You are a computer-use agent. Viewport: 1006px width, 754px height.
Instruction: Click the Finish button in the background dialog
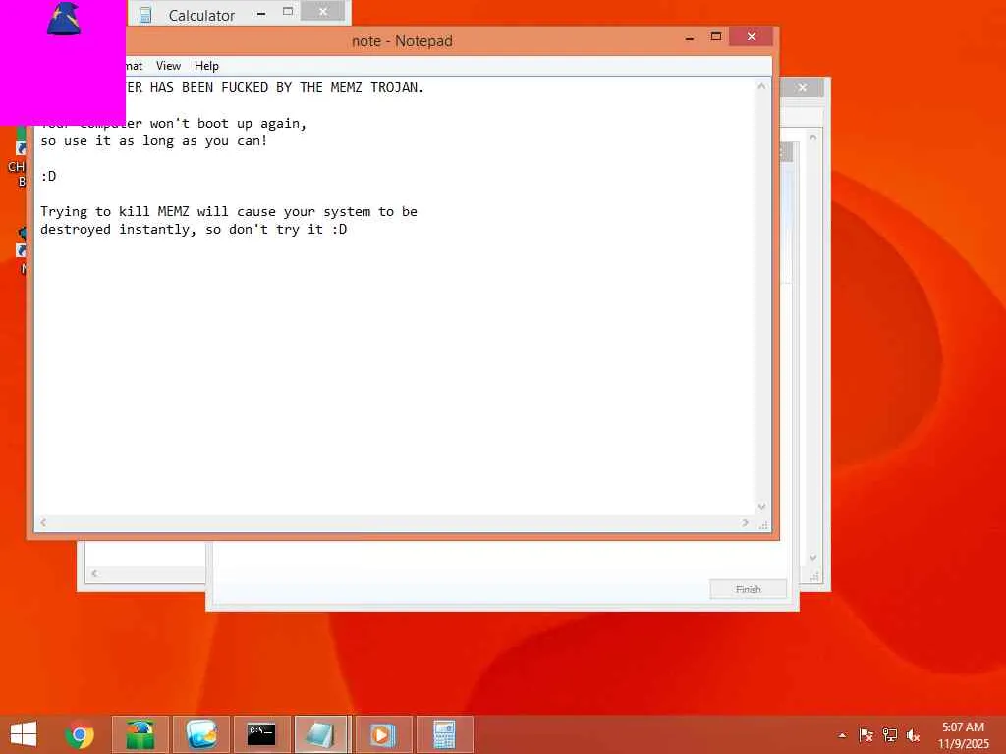coord(748,589)
